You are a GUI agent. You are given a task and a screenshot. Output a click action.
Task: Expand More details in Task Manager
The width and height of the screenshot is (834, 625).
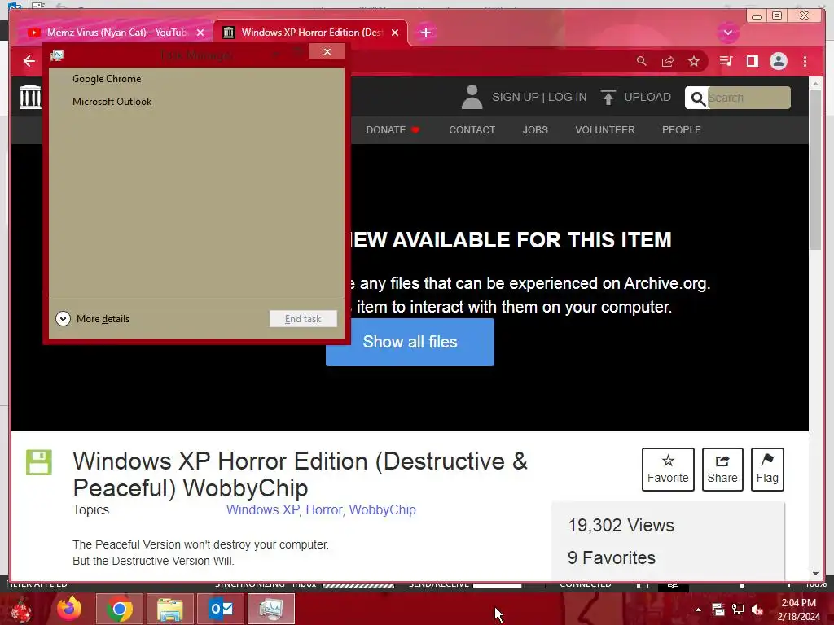[x=93, y=319]
